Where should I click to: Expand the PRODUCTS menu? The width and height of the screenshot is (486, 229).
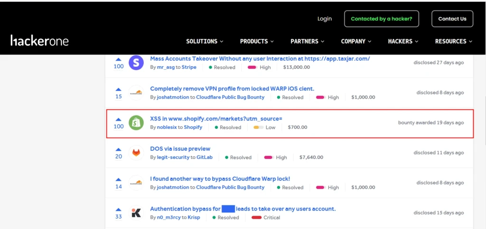(x=257, y=41)
